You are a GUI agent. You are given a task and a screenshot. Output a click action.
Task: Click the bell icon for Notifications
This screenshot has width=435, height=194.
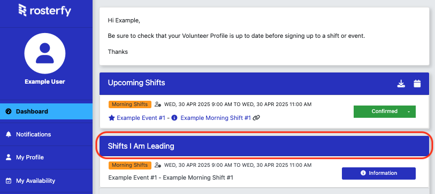tap(9, 134)
